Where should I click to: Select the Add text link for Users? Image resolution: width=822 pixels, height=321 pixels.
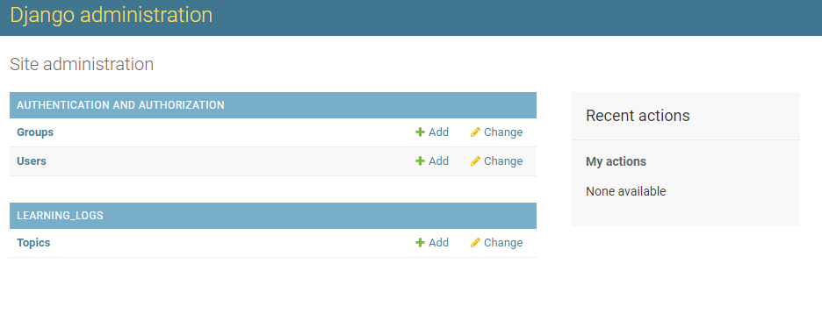pos(439,161)
